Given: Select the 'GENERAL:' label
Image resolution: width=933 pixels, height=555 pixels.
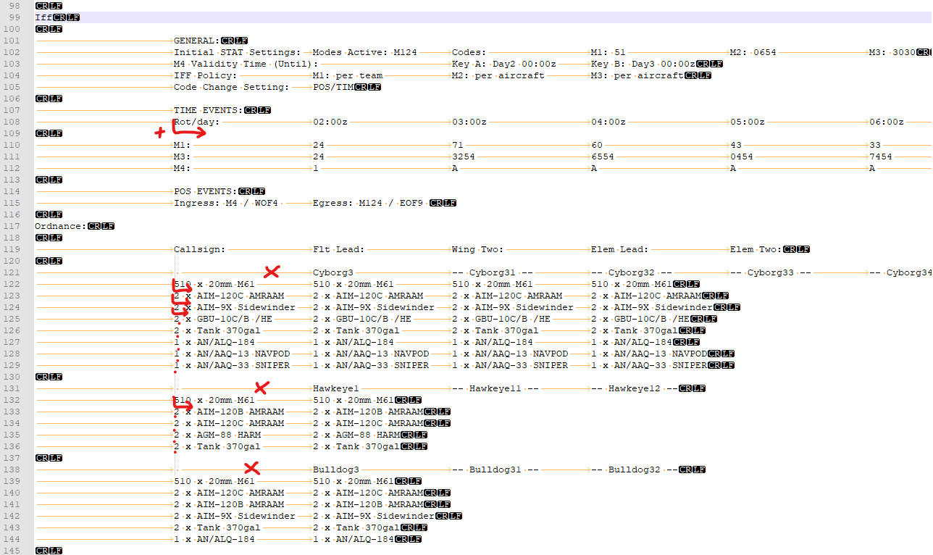Looking at the screenshot, I should [x=197, y=41].
